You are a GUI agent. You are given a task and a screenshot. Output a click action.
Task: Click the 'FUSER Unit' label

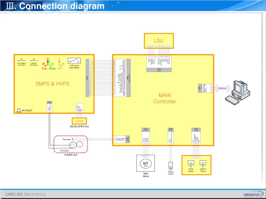[71, 155]
